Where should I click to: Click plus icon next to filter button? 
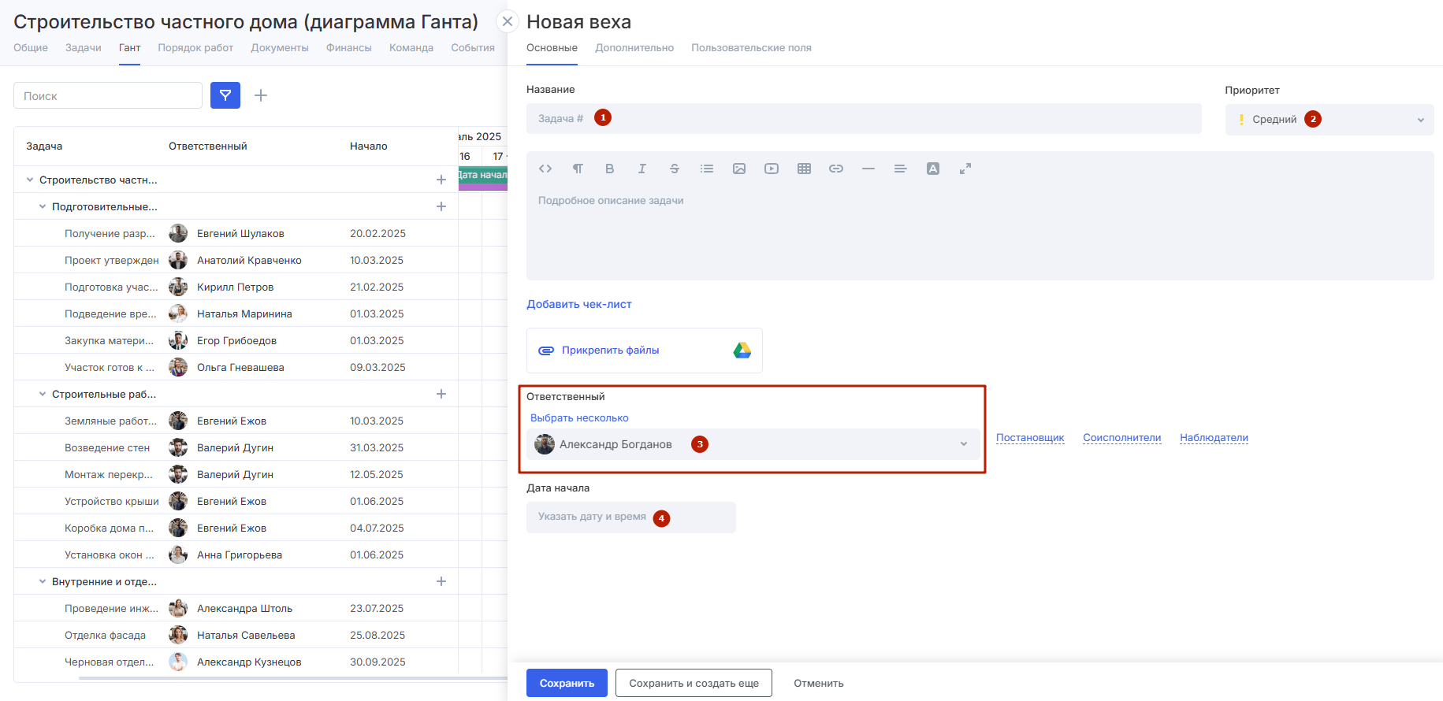pyautogui.click(x=261, y=95)
